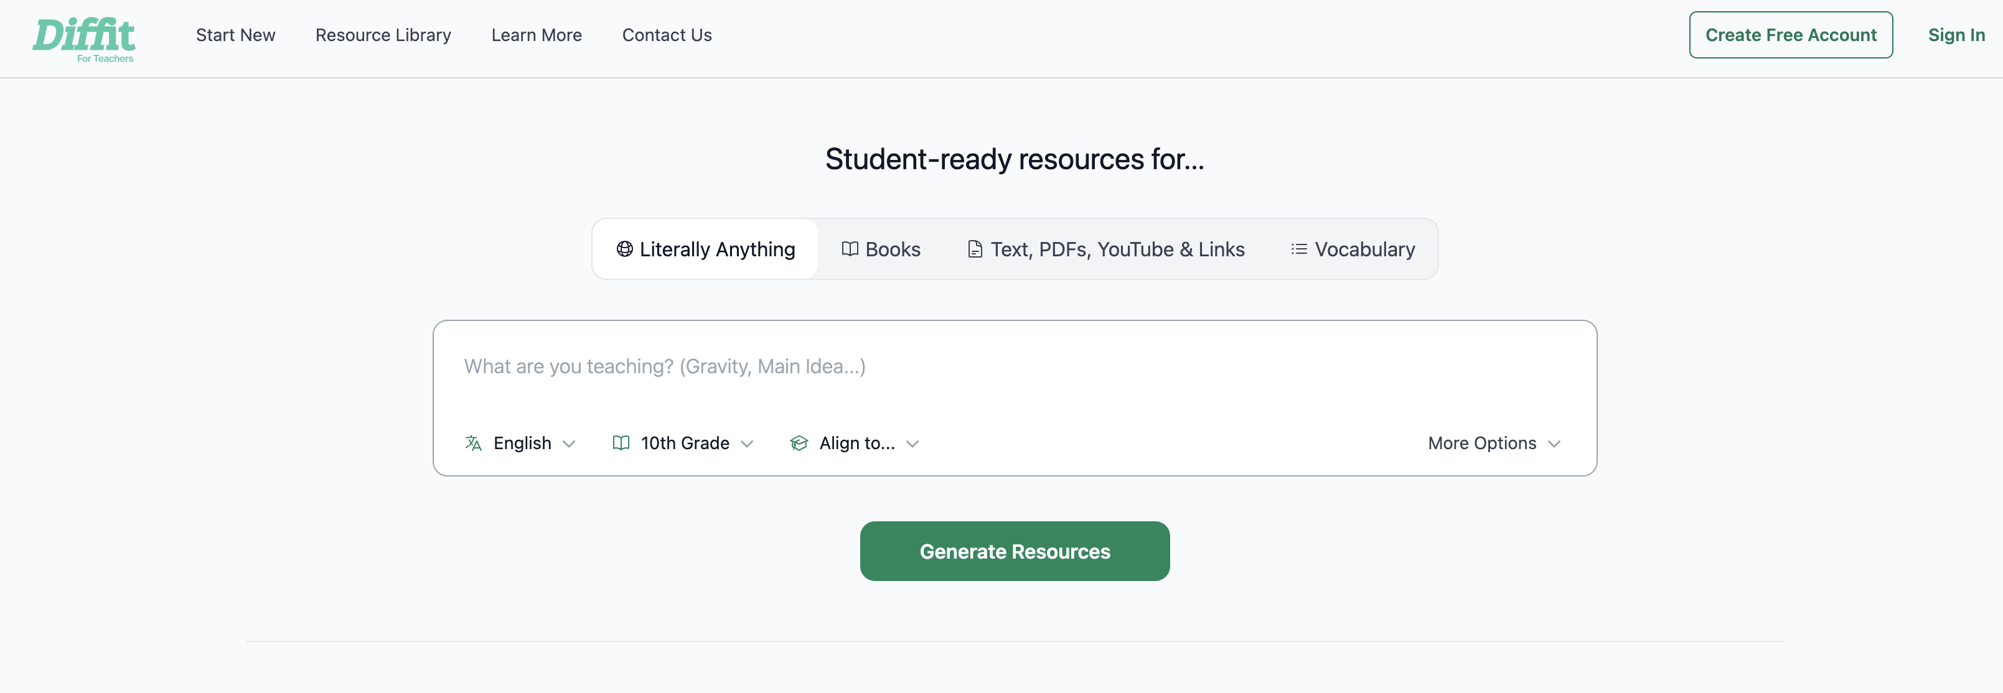Click the graduation cap icon beside Align to
The width and height of the screenshot is (2003, 693).
tap(799, 443)
